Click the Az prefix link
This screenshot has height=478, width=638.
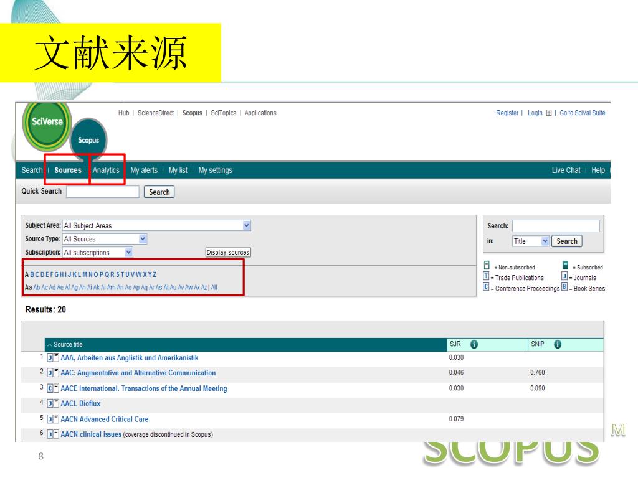(204, 288)
